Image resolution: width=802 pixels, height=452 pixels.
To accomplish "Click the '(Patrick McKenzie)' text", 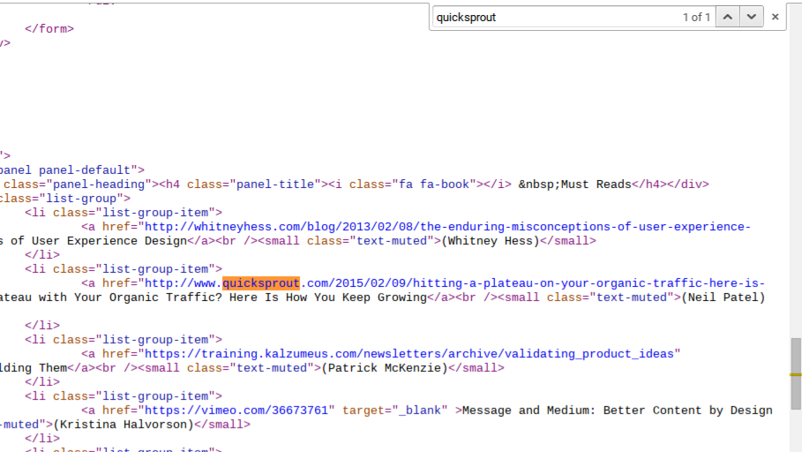I will coord(385,368).
